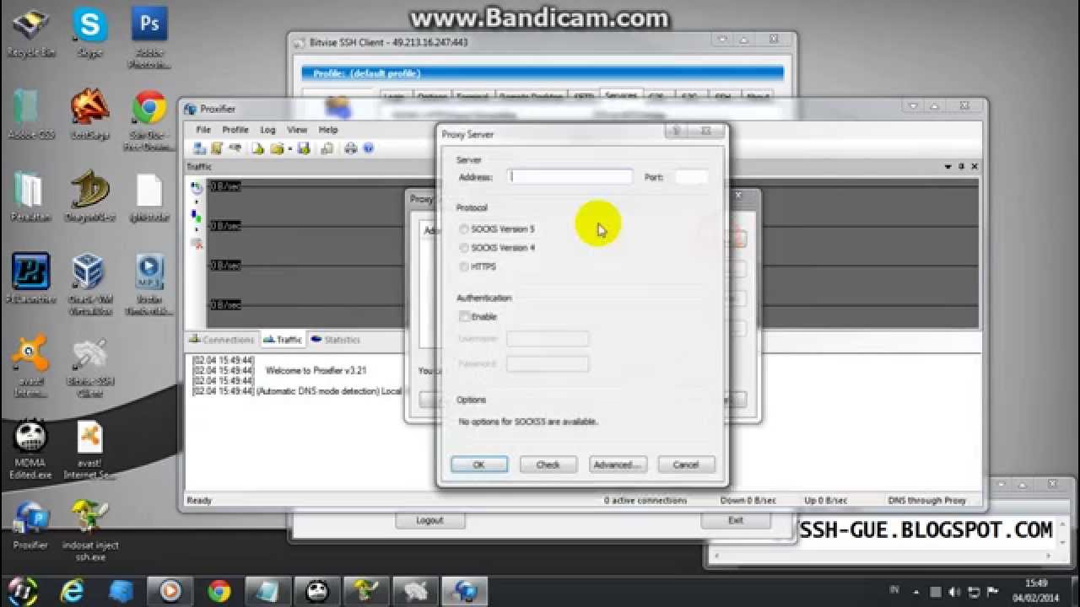Click the Open Profile dropdown arrow

pos(289,148)
